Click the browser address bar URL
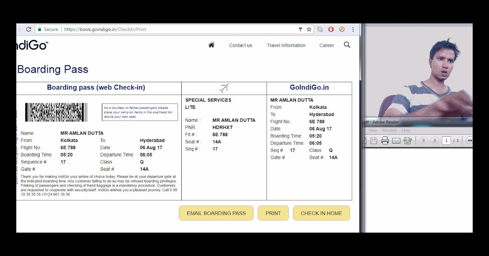This screenshot has height=256, width=489. click(105, 29)
